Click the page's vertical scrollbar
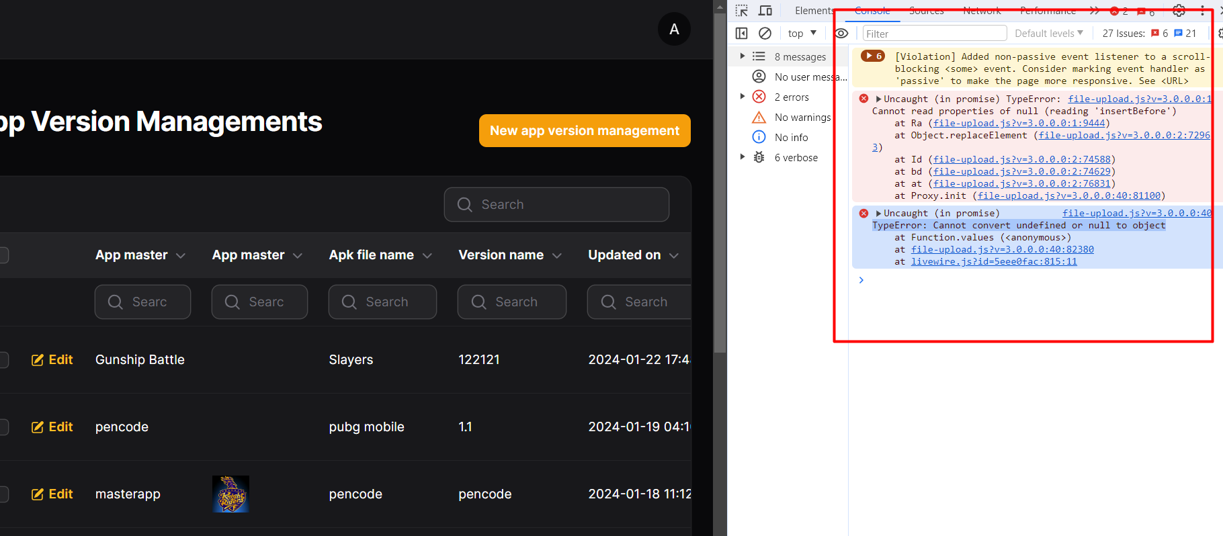 (x=720, y=175)
